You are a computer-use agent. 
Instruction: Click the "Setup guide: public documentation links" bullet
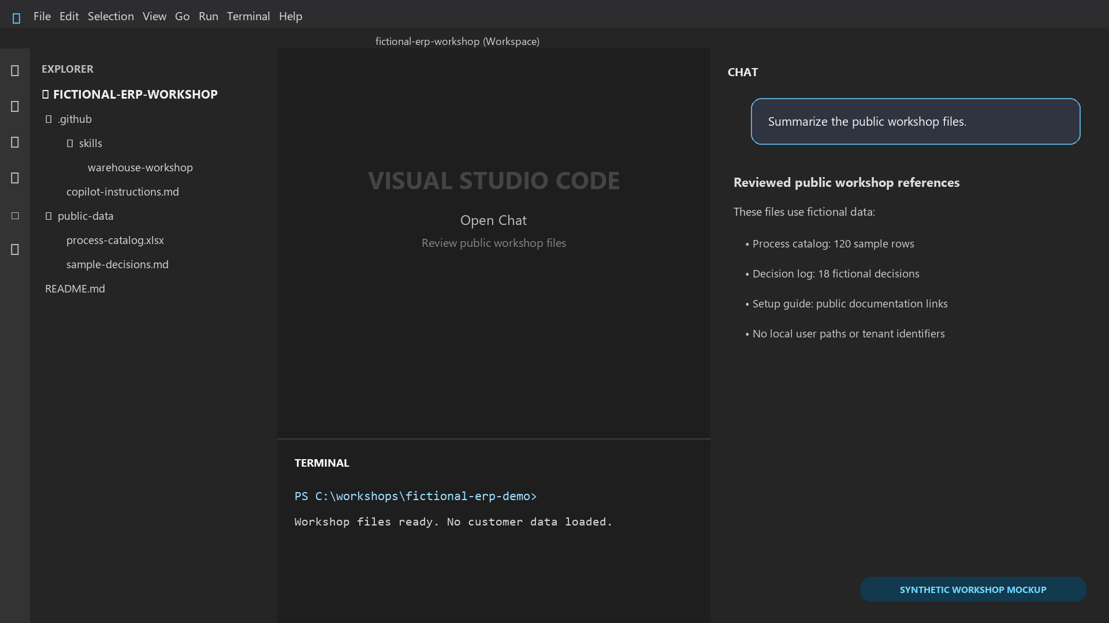(847, 303)
